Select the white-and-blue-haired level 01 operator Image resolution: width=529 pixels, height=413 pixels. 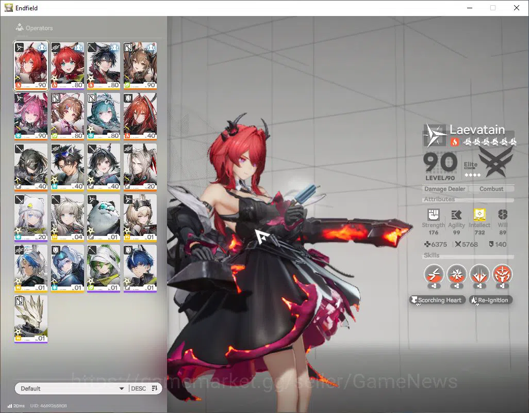[x=31, y=268]
